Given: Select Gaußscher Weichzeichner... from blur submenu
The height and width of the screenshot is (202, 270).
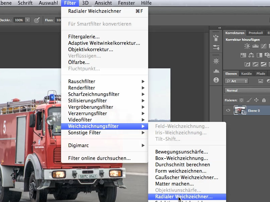Looking at the screenshot, I should pos(187,177).
